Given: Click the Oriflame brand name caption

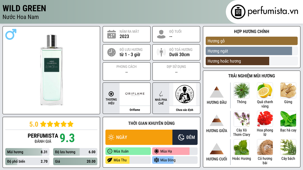Looking at the screenshot, I should coord(135,110).
